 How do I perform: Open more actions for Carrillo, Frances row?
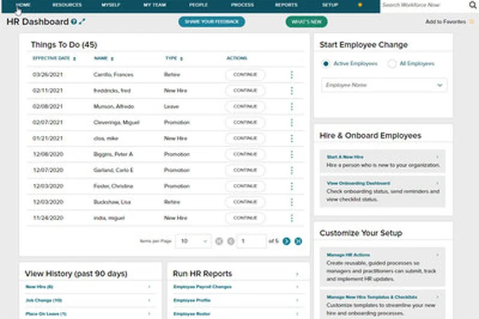[x=292, y=75]
